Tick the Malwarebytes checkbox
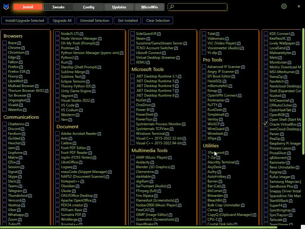The height and width of the screenshot is (229, 305). [x=266, y=53]
